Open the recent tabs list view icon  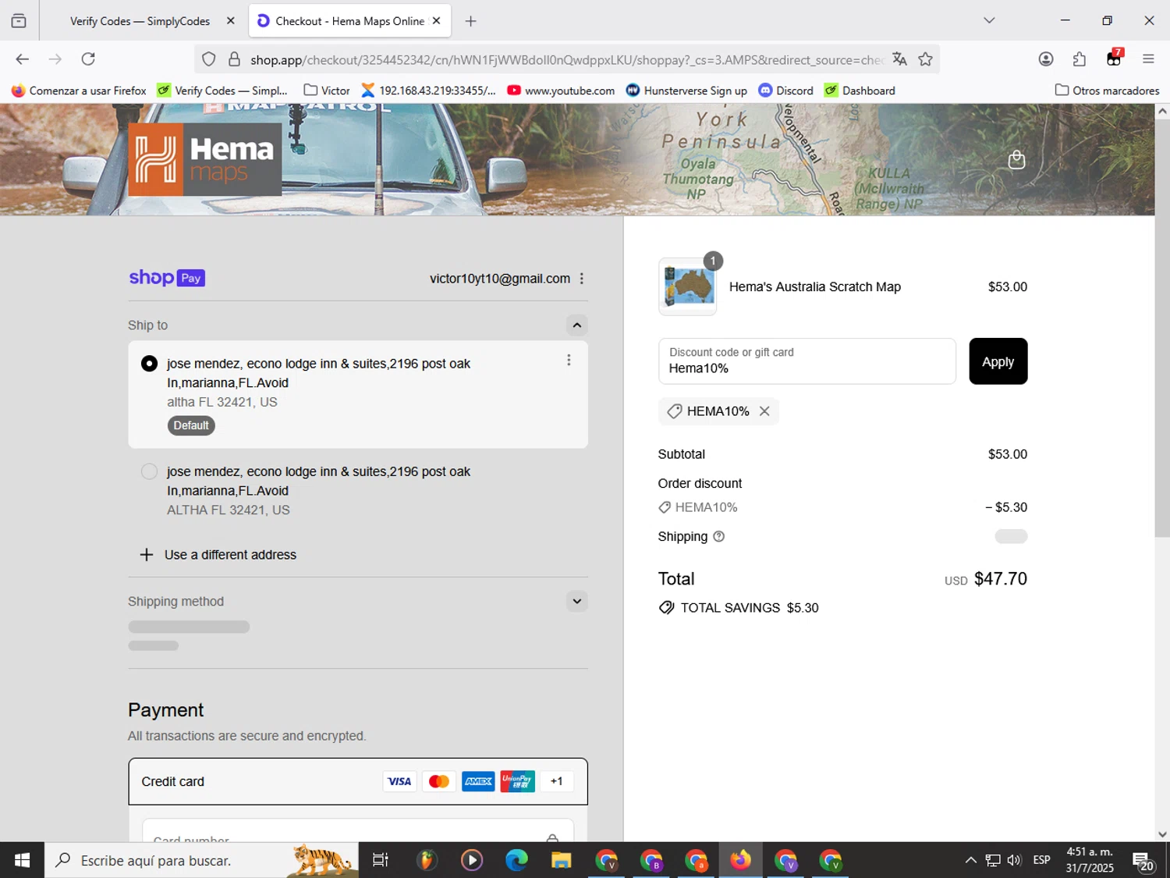(19, 21)
